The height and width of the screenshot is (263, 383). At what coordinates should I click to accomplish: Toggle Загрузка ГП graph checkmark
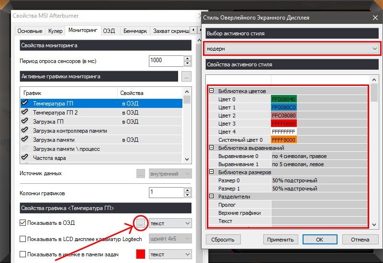[25, 121]
